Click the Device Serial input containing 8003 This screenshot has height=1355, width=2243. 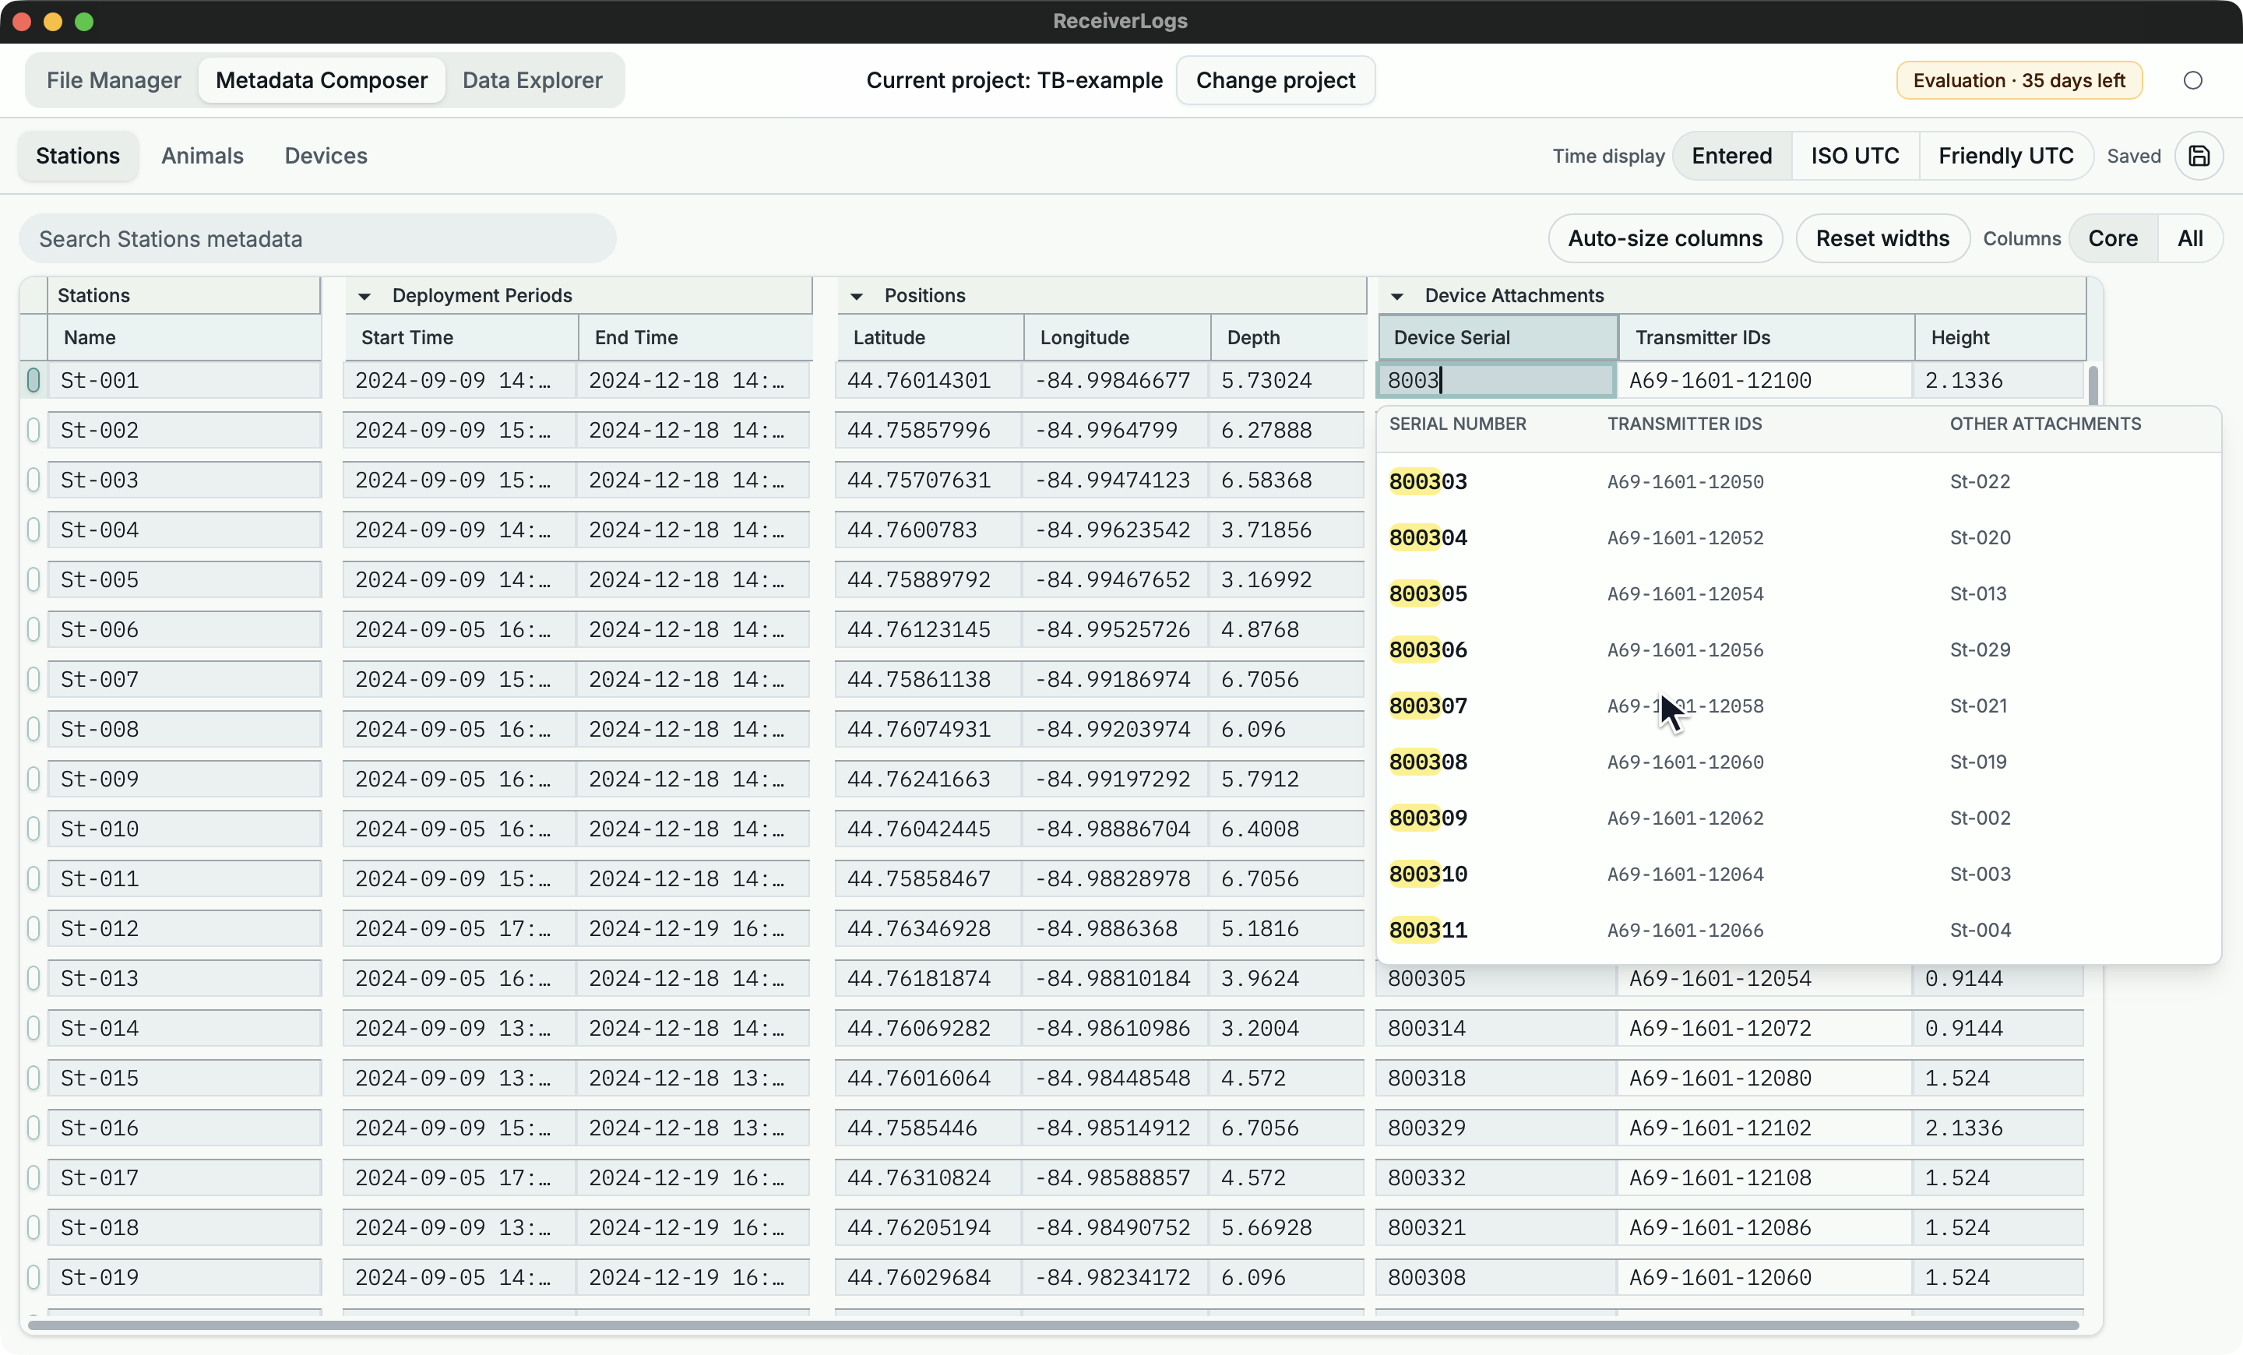[x=1497, y=380]
